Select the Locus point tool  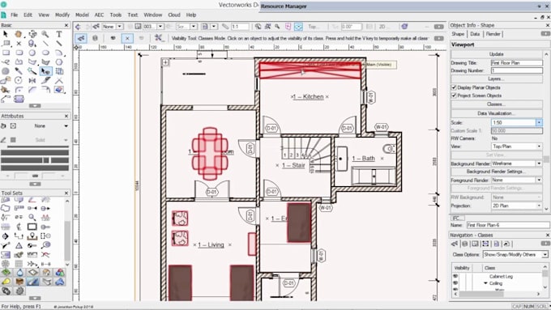coord(19,44)
